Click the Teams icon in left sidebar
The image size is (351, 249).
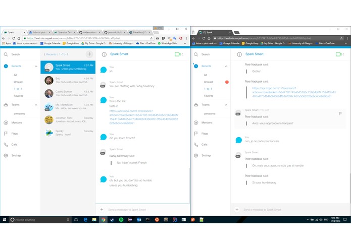[6, 105]
